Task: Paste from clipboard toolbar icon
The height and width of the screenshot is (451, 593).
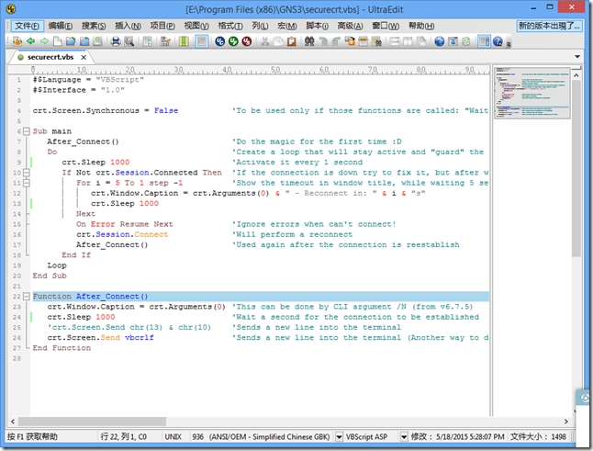Action: tap(291, 41)
